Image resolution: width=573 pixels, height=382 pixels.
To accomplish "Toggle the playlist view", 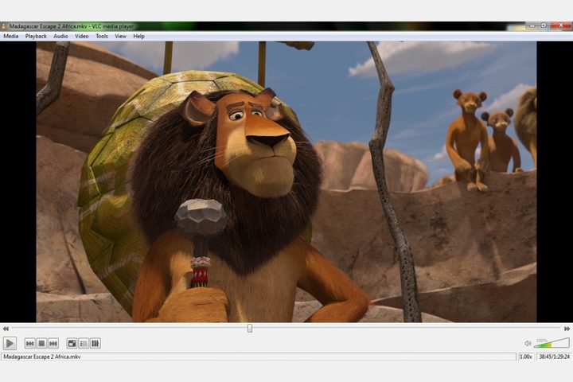I will [x=84, y=344].
